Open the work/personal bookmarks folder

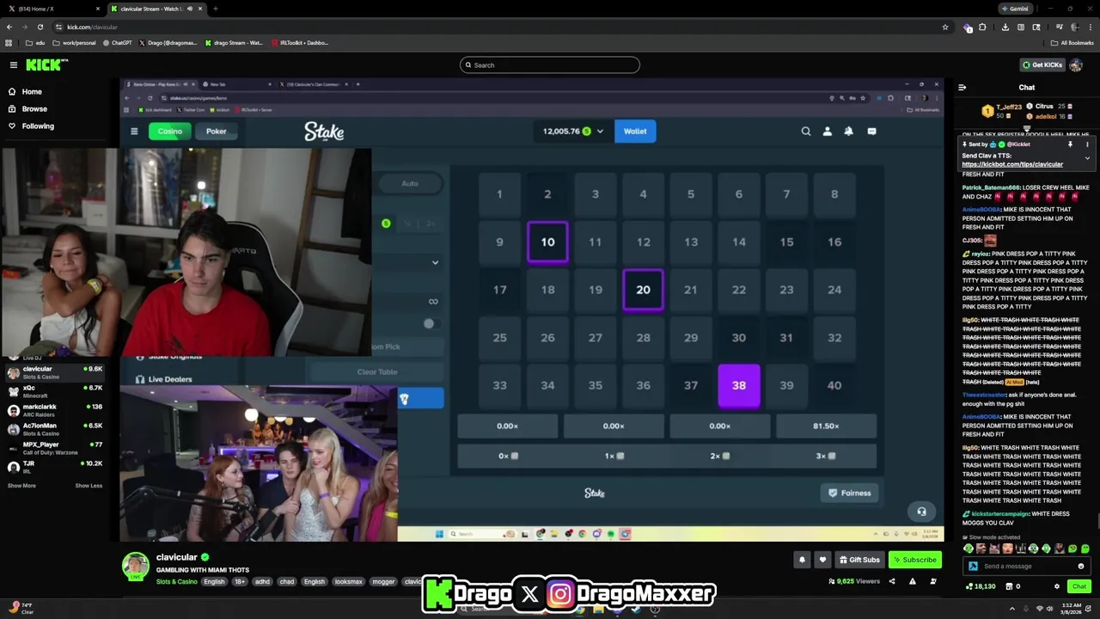click(x=73, y=42)
